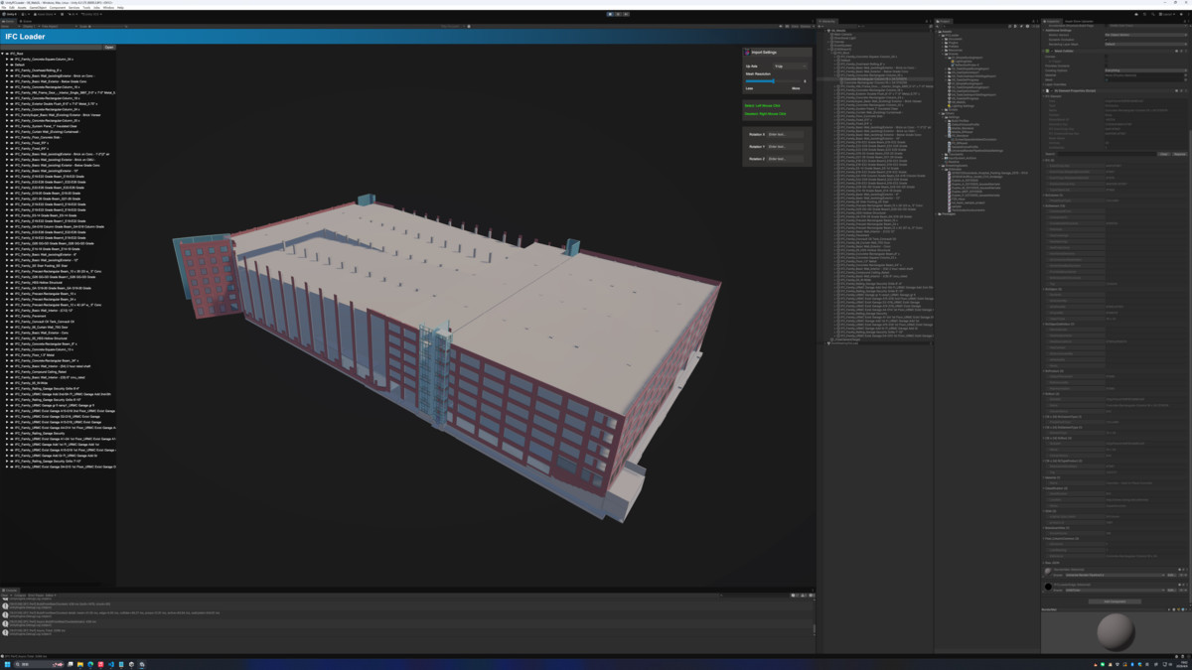Viewport: 1192px width, 670px height.
Task: Click the Clear button in Console
Action: pos(5,596)
